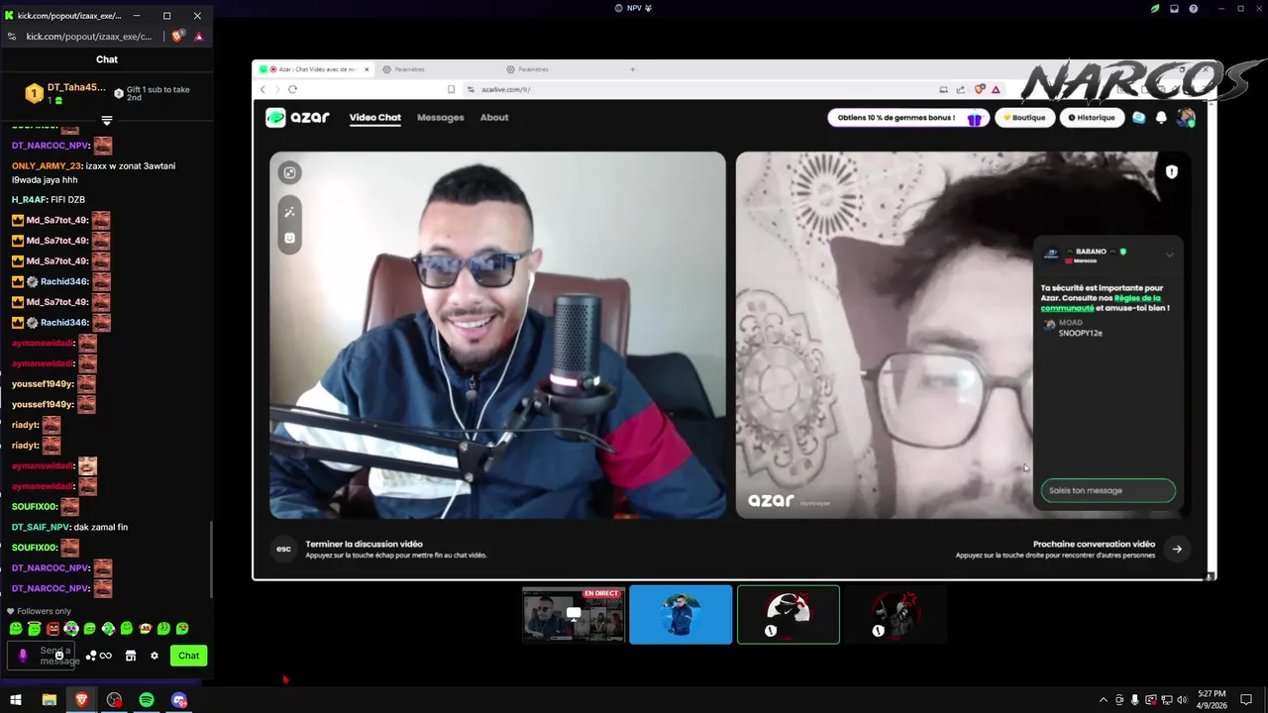Click DT_Taha45 top gifter entry
This screenshot has width=1268, height=713.
pos(65,93)
